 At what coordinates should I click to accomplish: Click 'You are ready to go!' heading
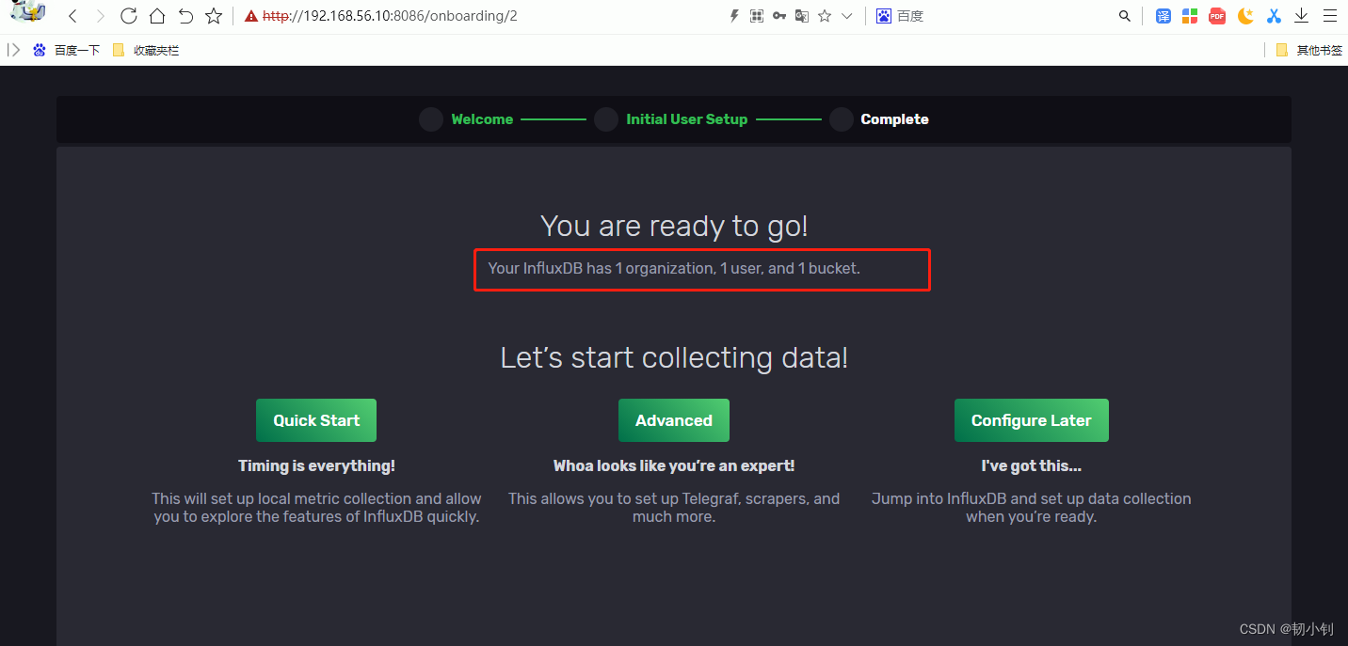pyautogui.click(x=674, y=226)
